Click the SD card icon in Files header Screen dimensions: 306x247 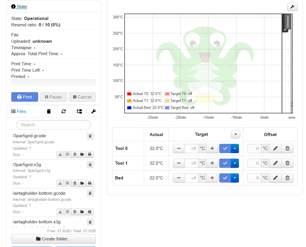pyautogui.click(x=49, y=111)
